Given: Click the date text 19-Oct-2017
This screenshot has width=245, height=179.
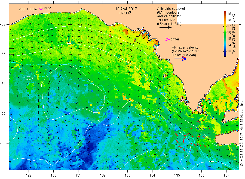Looking at the screenshot, I should click(x=126, y=9).
